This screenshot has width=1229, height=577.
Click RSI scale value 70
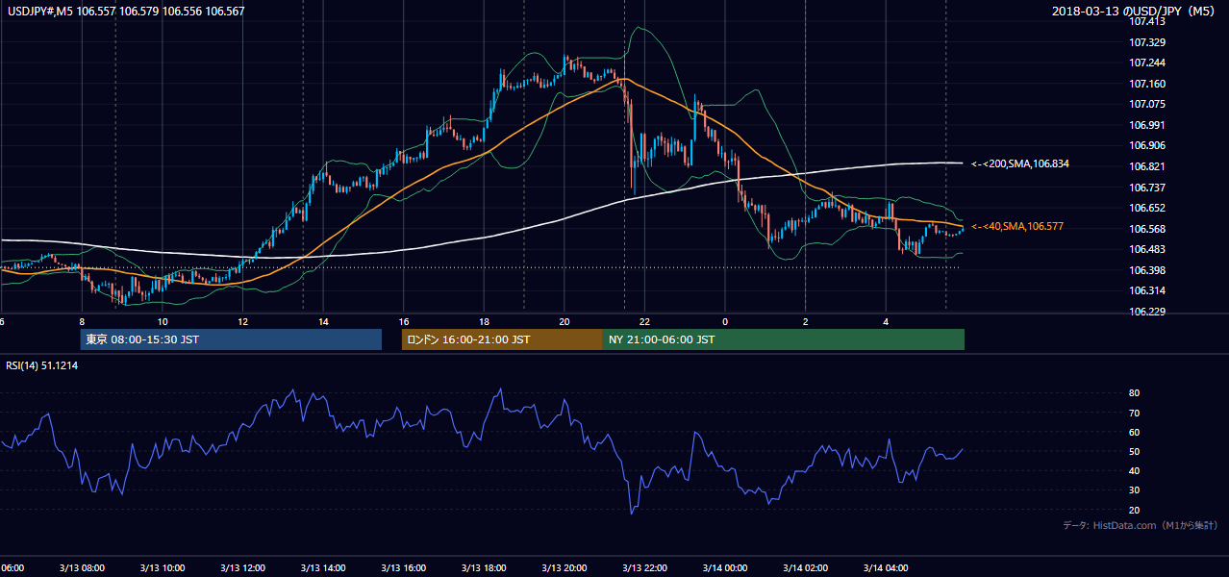pyautogui.click(x=1134, y=413)
